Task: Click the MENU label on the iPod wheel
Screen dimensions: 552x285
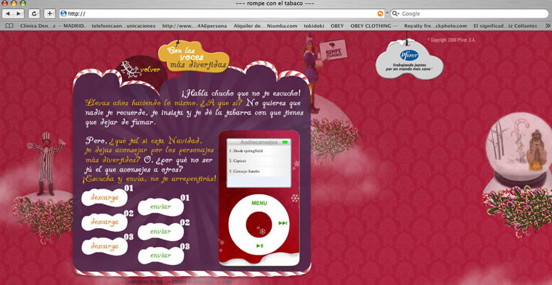Action: pos(259,203)
